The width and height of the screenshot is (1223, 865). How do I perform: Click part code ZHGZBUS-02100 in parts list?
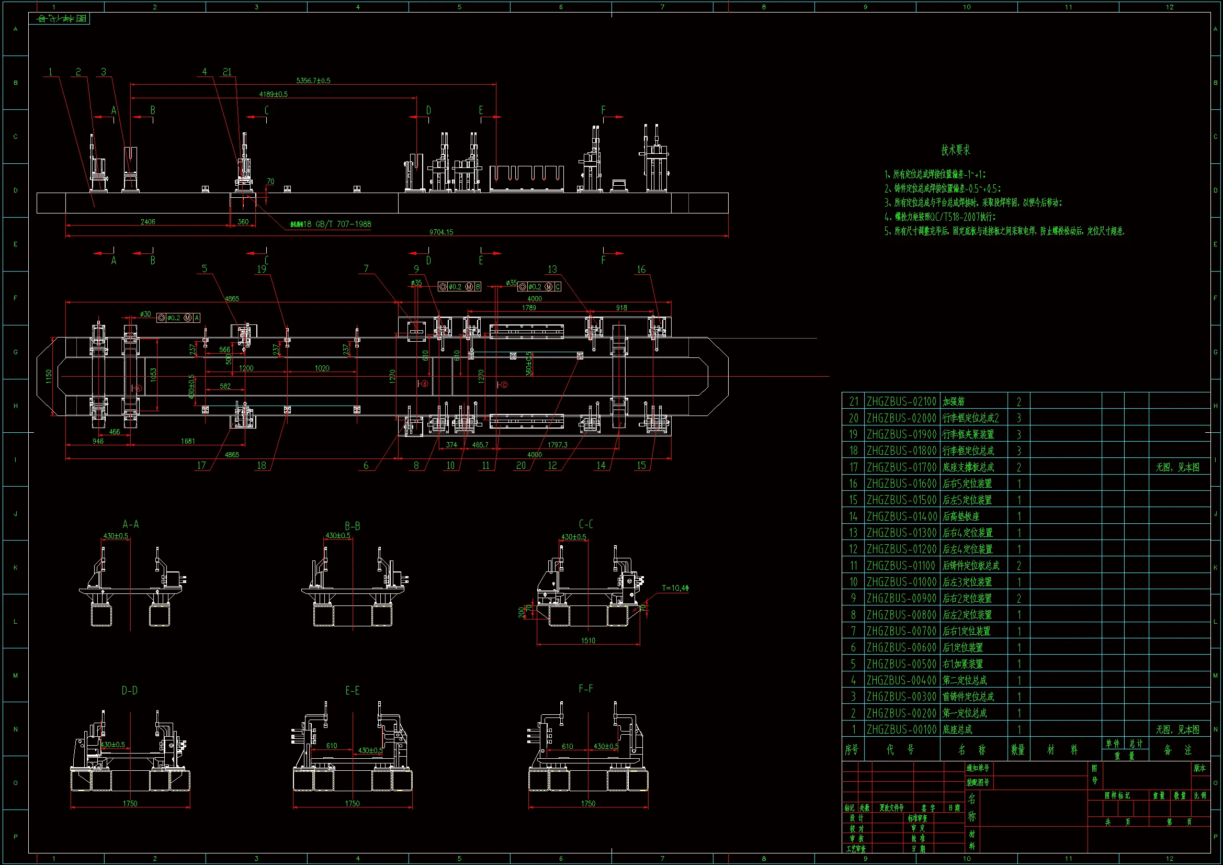point(901,401)
